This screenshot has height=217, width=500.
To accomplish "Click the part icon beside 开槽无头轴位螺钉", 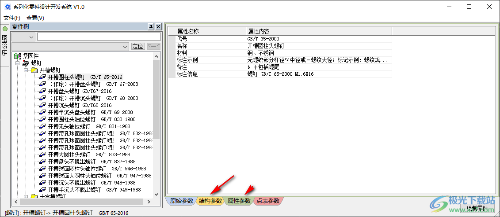I will tap(43, 126).
